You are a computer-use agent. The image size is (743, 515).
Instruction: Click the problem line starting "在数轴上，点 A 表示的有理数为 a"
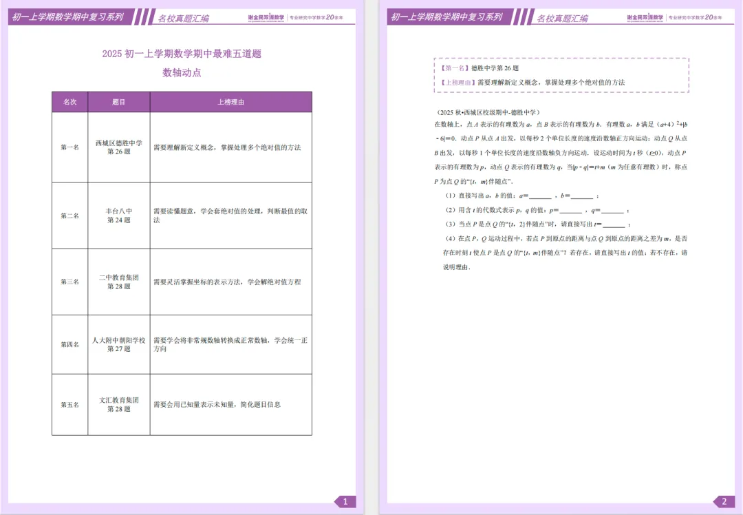tap(561, 124)
